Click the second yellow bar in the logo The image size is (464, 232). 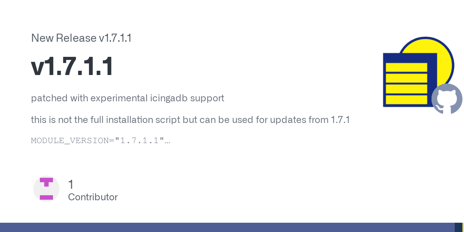(x=406, y=78)
